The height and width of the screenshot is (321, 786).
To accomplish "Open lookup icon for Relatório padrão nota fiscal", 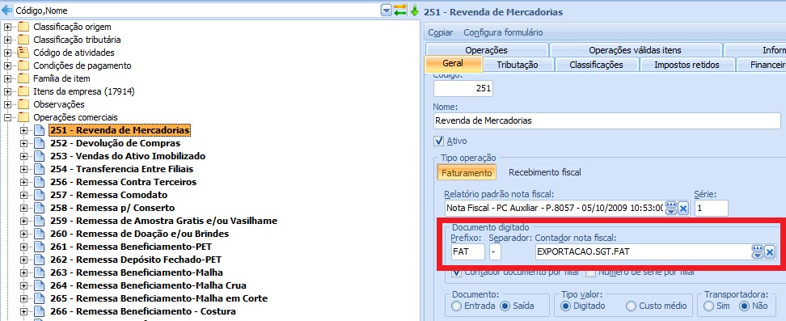I will 671,209.
